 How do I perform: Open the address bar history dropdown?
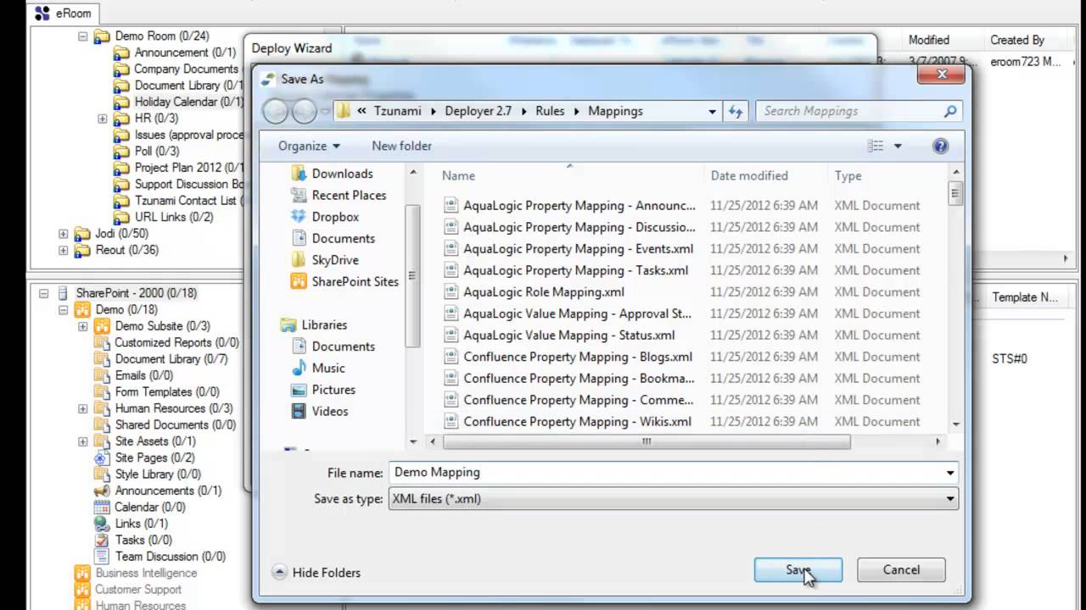(x=713, y=111)
